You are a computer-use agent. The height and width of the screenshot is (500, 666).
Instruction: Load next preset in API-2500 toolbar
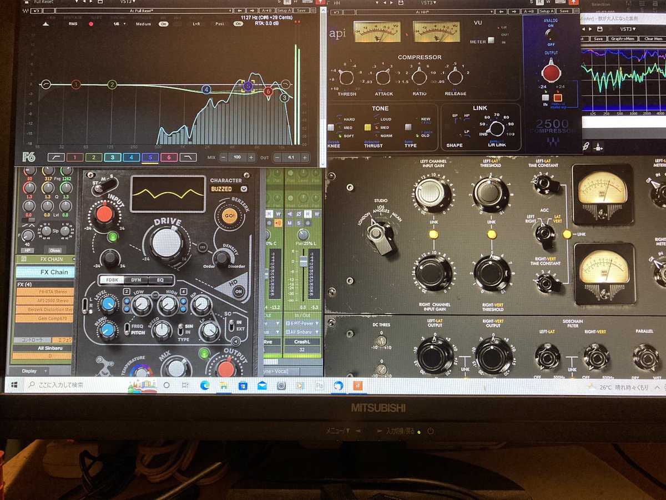(x=514, y=11)
